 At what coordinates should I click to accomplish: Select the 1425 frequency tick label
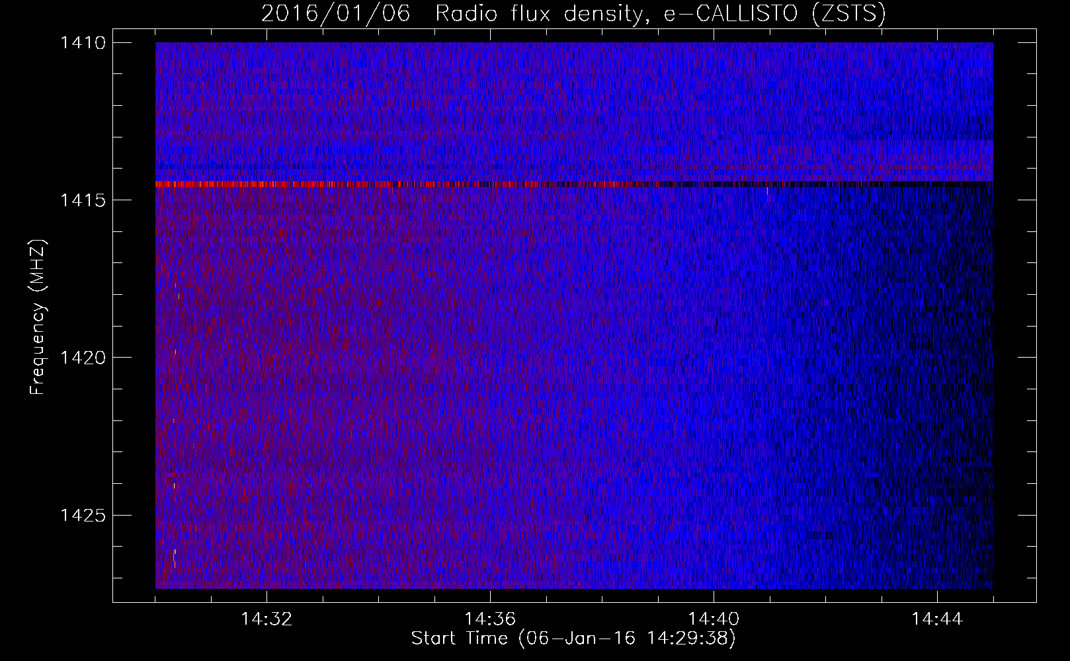pyautogui.click(x=83, y=515)
